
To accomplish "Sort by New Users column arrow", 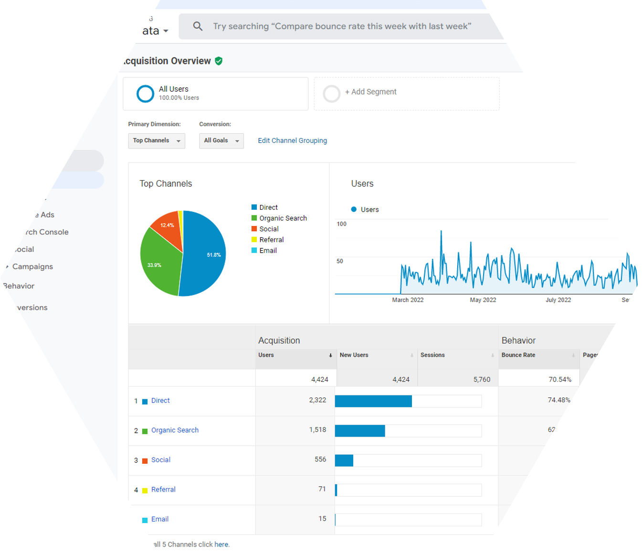I will [x=411, y=355].
